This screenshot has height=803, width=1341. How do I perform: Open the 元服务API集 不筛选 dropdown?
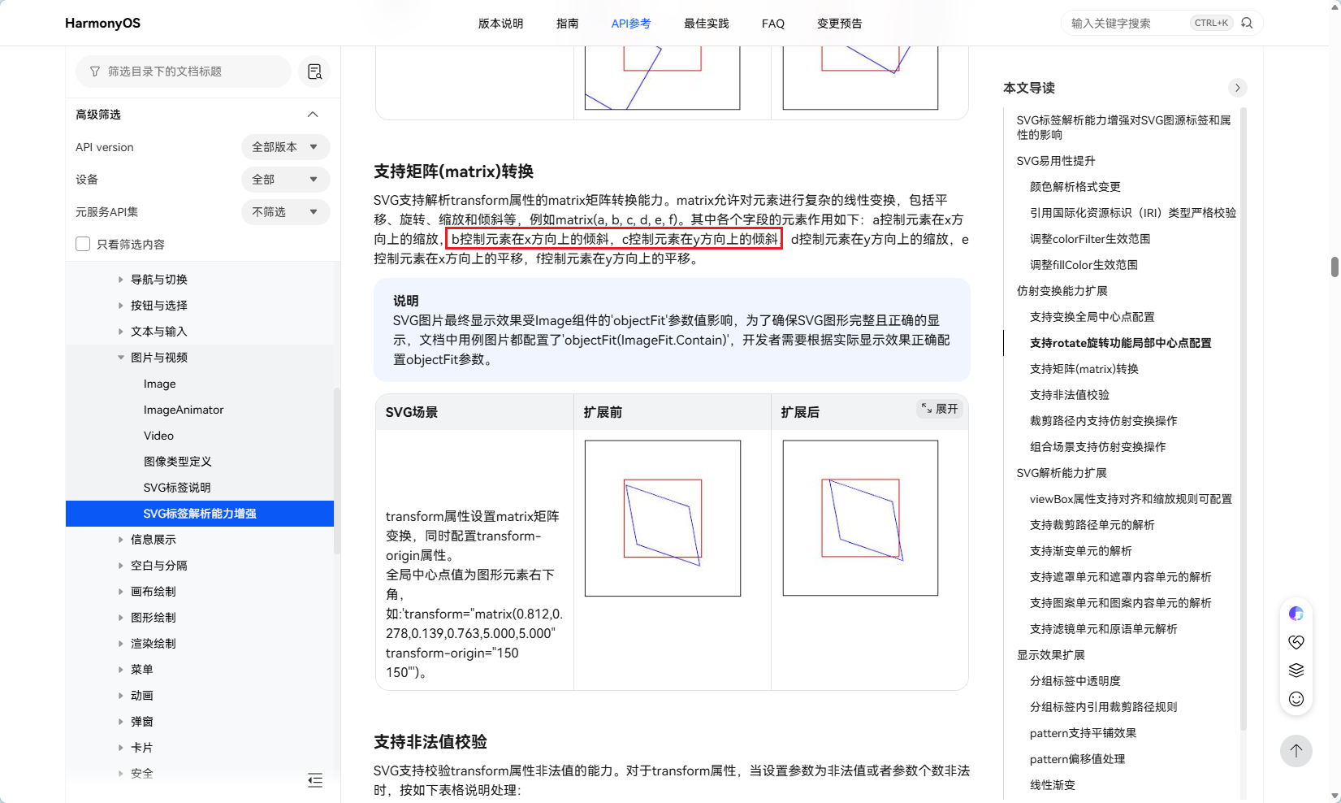tap(285, 212)
